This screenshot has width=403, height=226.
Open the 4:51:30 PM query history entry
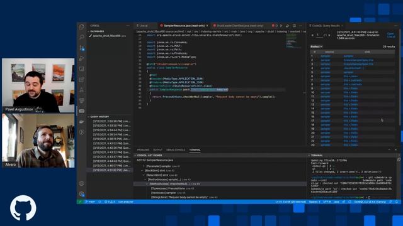coord(112,170)
